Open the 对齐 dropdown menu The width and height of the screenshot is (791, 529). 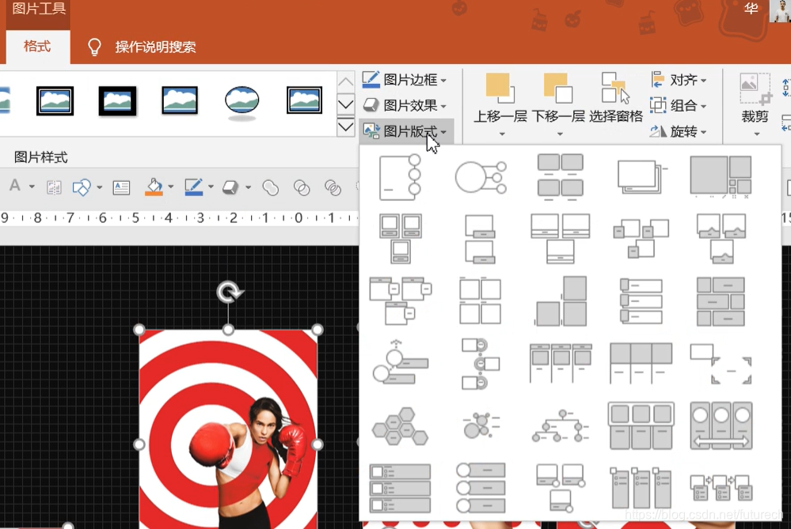coord(679,80)
